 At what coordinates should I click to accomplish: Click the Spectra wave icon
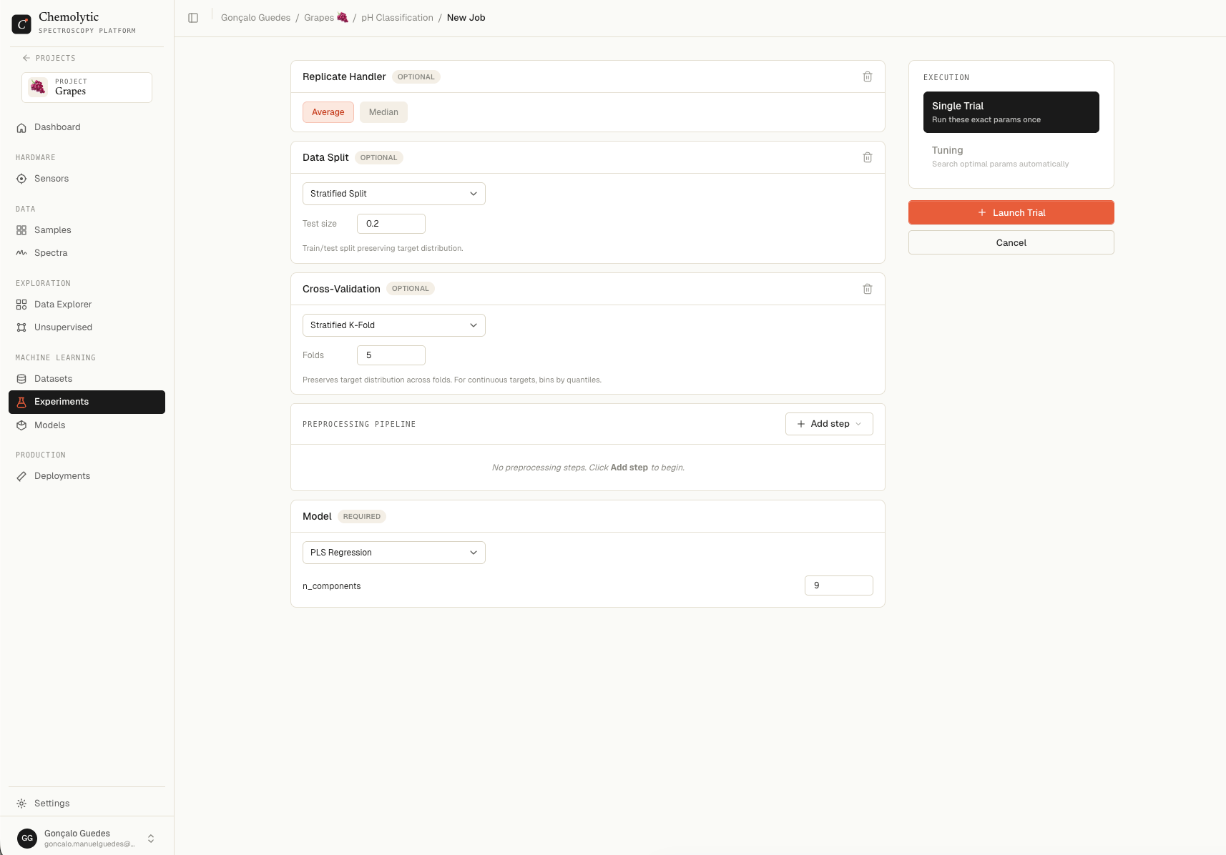(21, 253)
